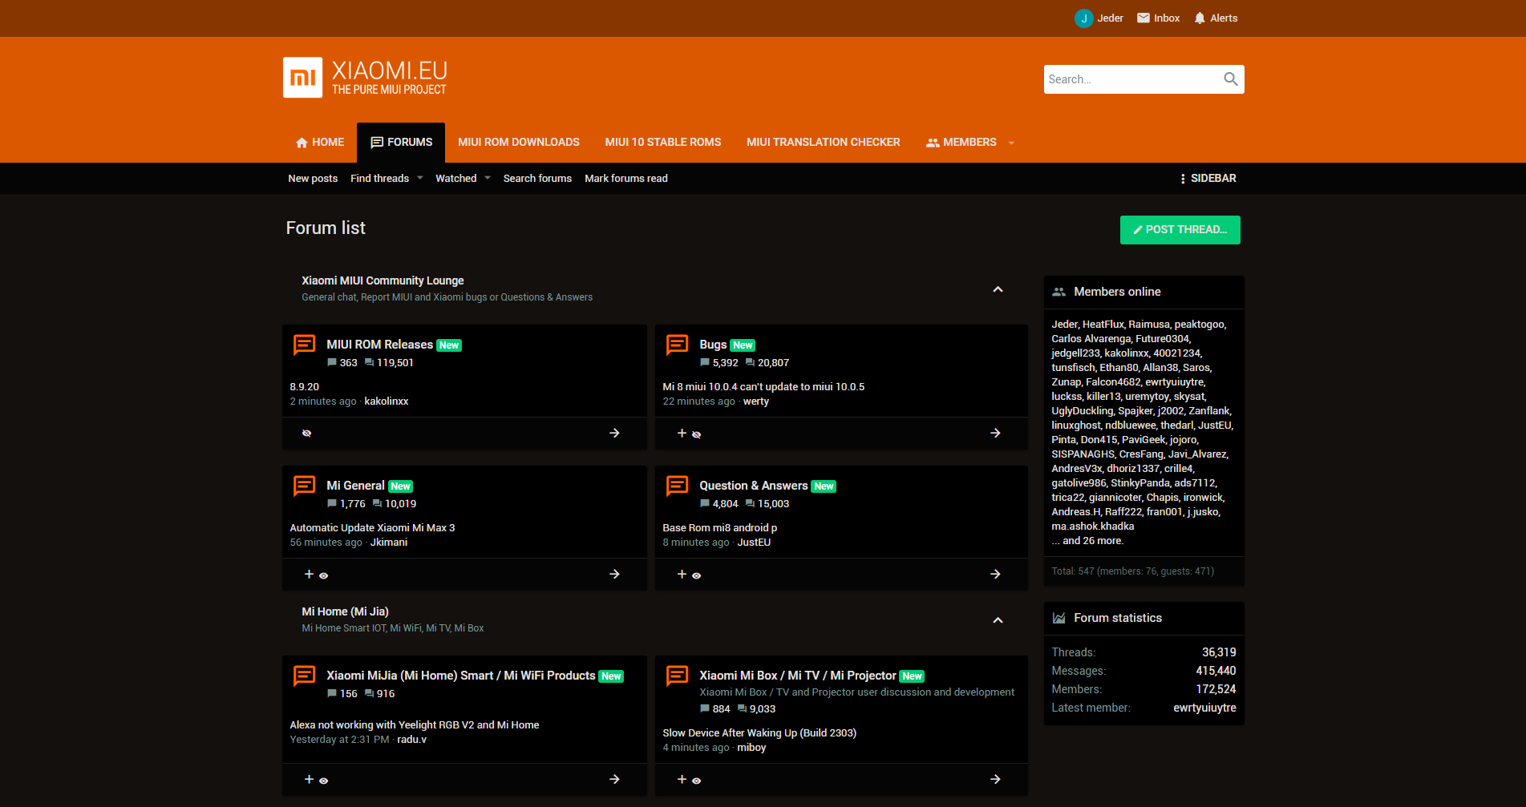
Task: Click the Mi General forum icon
Action: tap(304, 486)
